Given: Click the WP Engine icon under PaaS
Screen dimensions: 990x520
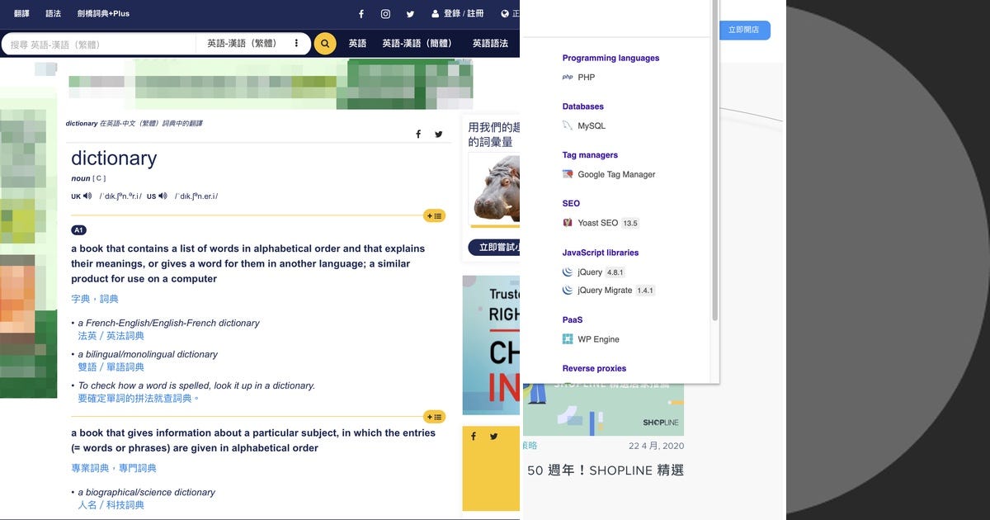Looking at the screenshot, I should pyautogui.click(x=568, y=338).
